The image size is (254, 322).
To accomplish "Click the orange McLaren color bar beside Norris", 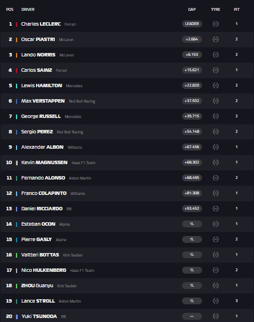I will (17, 55).
